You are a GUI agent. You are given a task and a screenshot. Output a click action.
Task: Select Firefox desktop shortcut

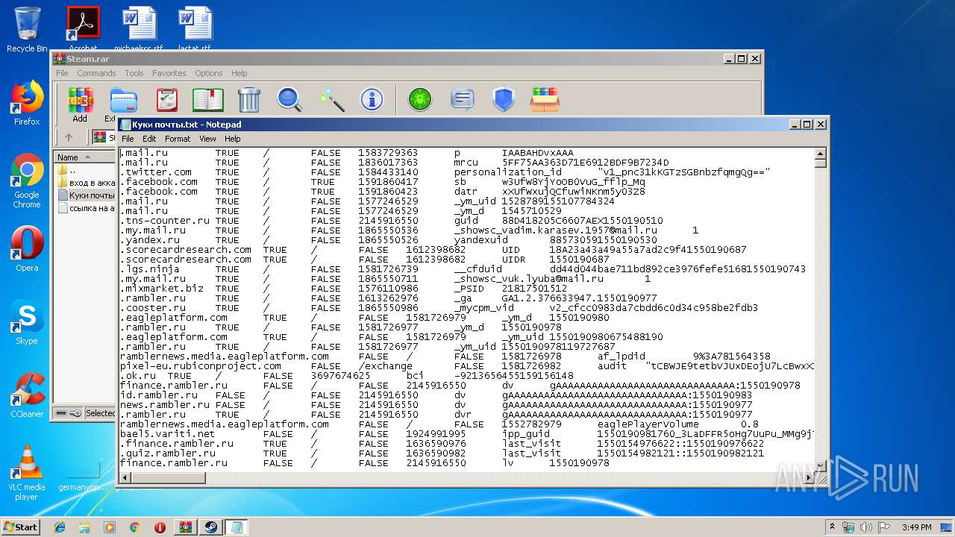point(27,104)
